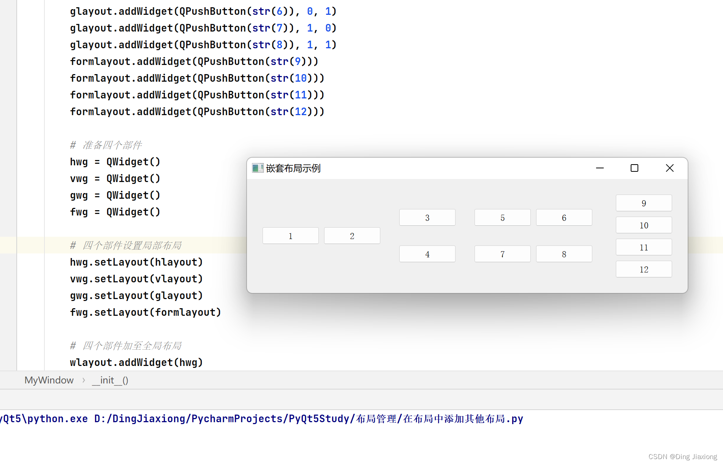The image size is (723, 464).
Task: Click button 12 in the form layout
Action: tap(644, 269)
